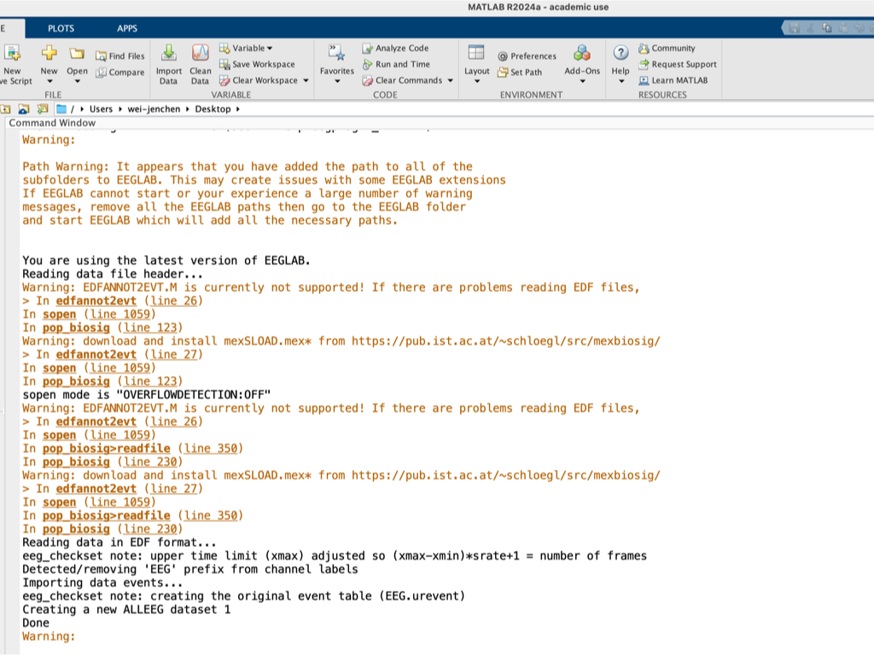Click the New file plus icon
This screenshot has height=655, width=874.
coord(49,53)
